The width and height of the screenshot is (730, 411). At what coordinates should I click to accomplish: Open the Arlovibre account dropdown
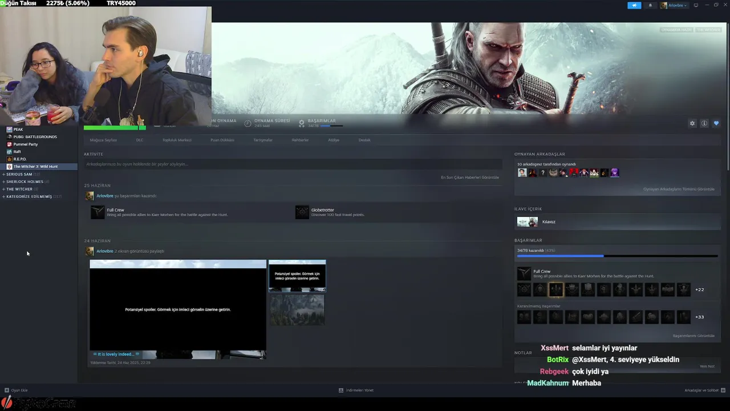[x=674, y=5]
